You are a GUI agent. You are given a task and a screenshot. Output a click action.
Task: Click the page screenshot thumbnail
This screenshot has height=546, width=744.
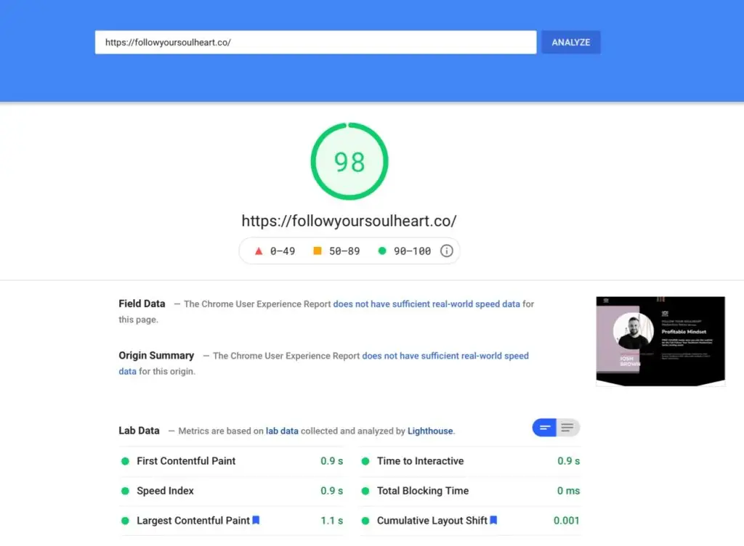pos(660,341)
